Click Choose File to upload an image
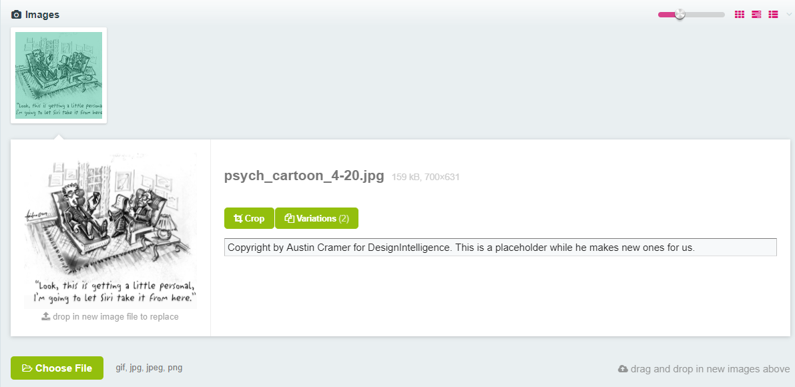The width and height of the screenshot is (795, 387). pos(57,368)
